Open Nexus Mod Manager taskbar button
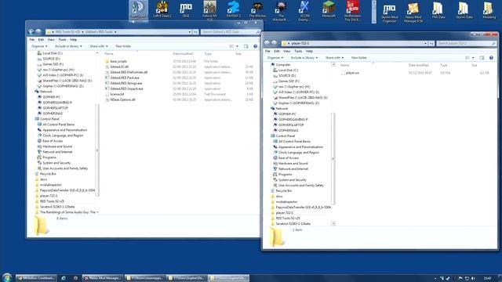Screen dimensions: 502x282 102,278
